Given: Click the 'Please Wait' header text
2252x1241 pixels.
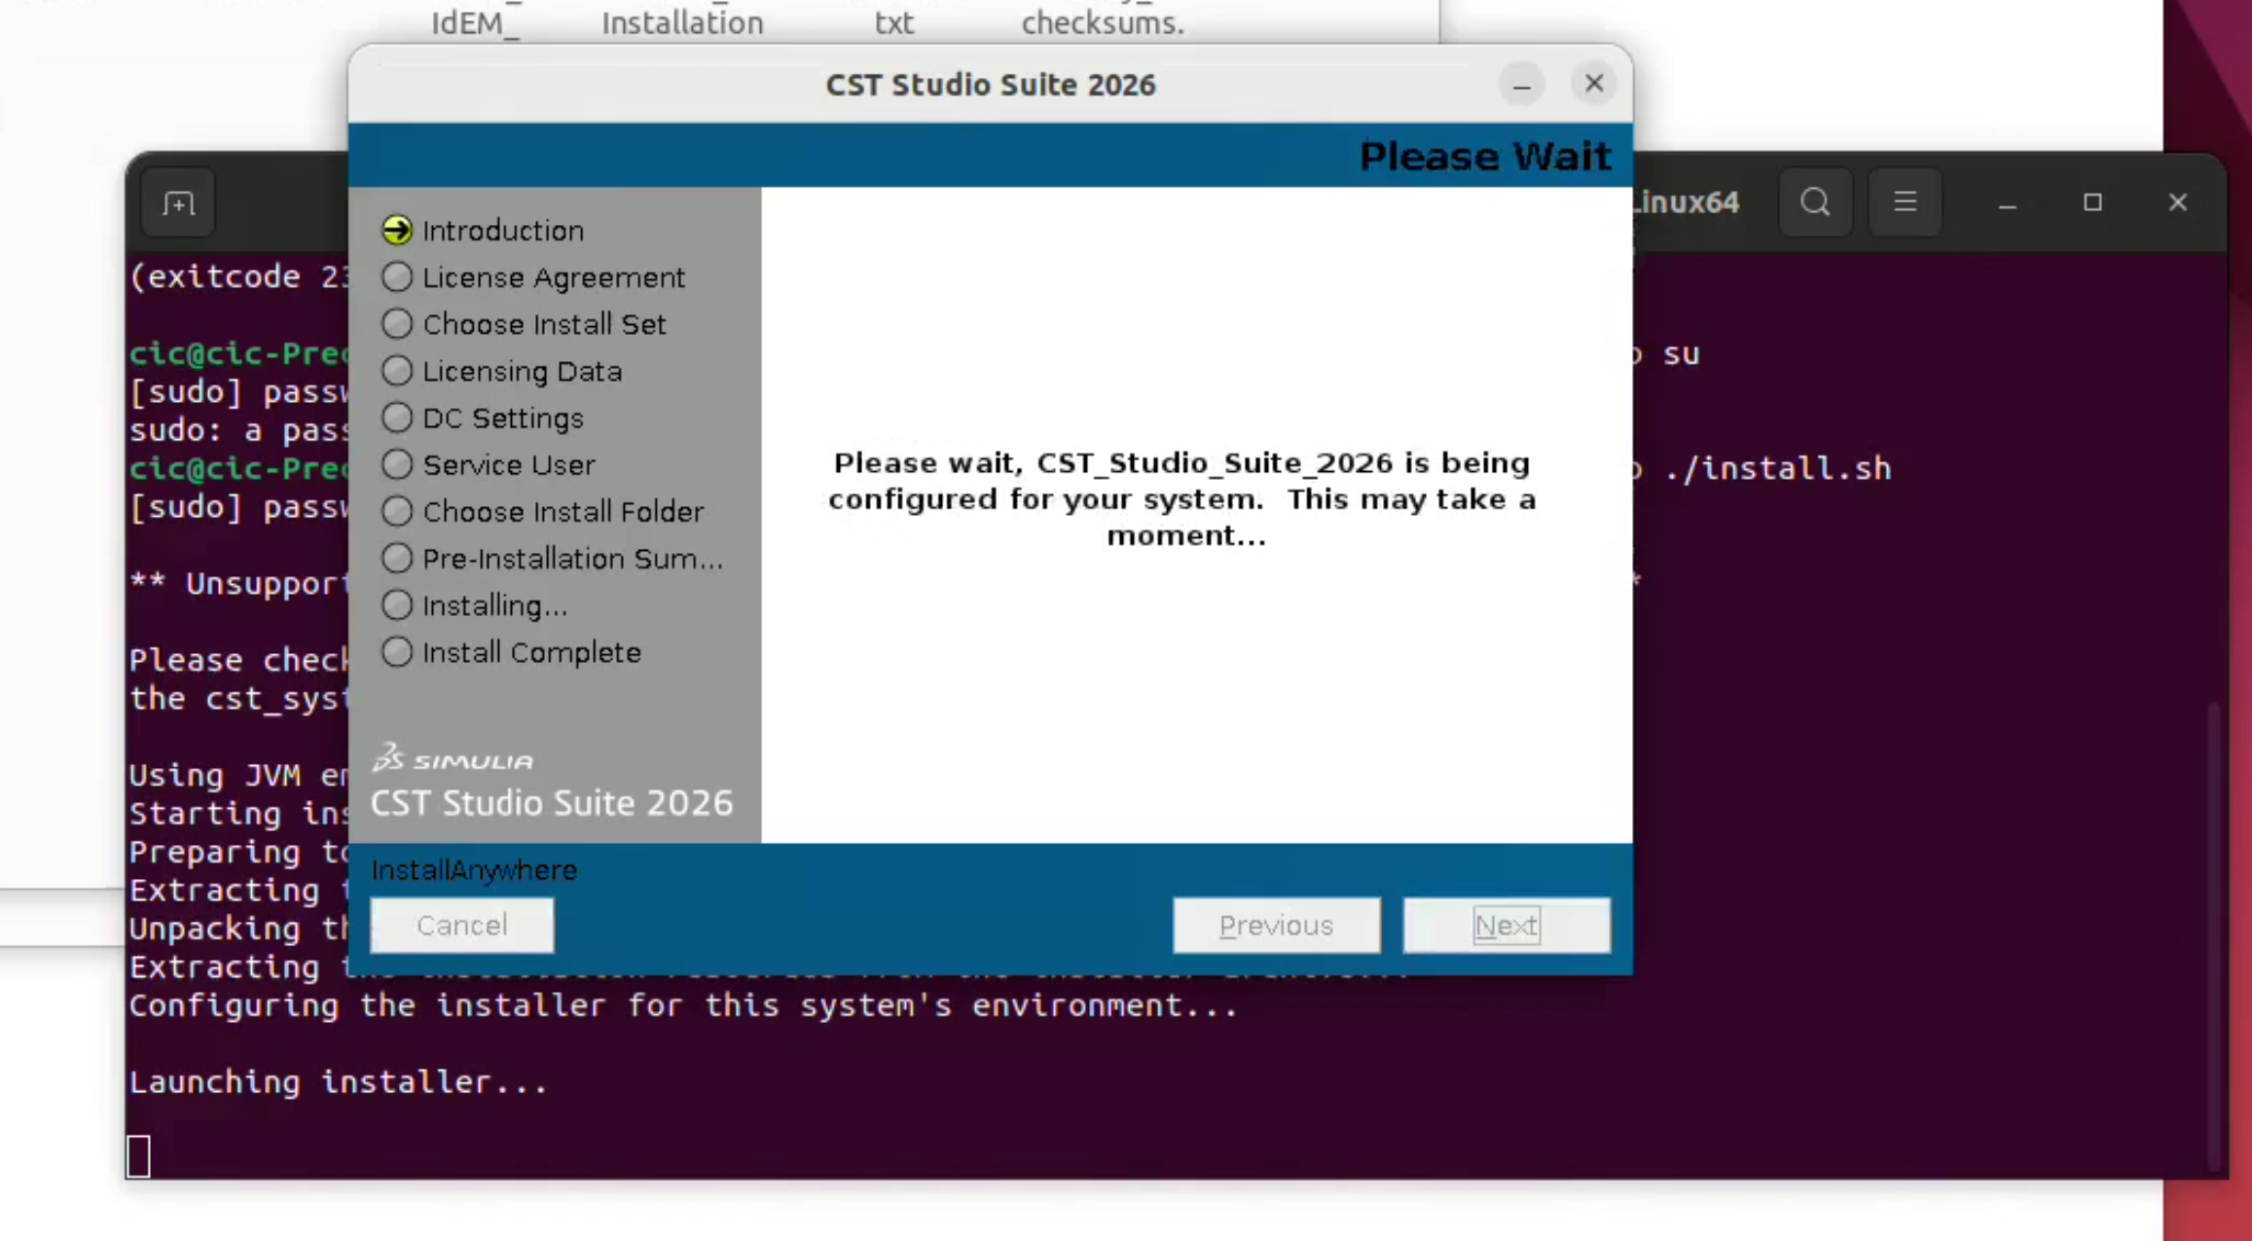Looking at the screenshot, I should click(x=1485, y=156).
